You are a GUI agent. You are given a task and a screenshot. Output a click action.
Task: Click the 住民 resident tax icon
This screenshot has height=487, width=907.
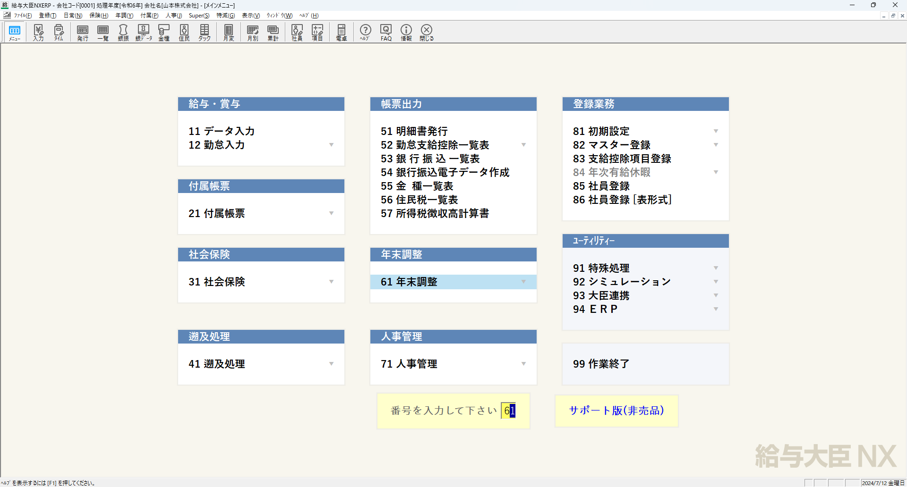point(184,33)
